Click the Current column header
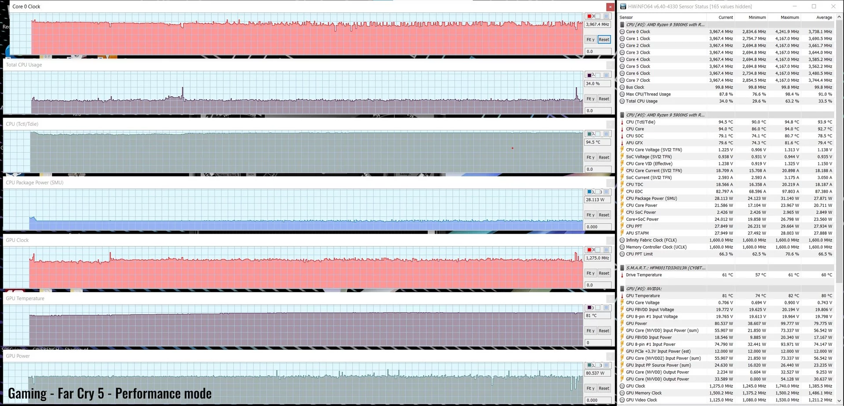Image resolution: width=844 pixels, height=406 pixels. (726, 18)
